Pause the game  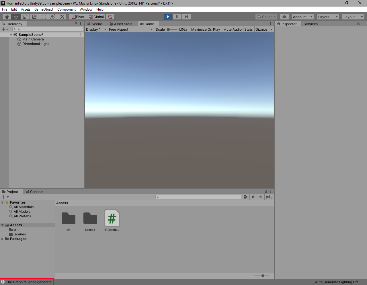point(177,17)
